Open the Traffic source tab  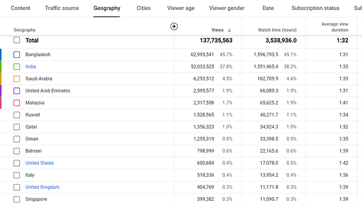click(62, 8)
